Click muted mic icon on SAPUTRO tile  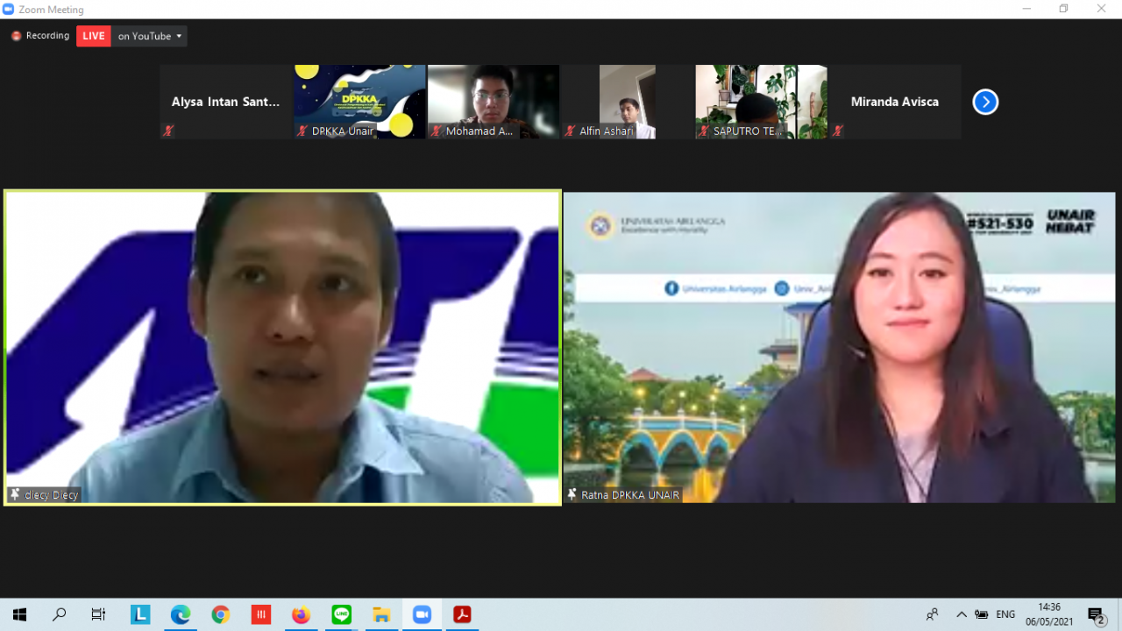pyautogui.click(x=704, y=131)
